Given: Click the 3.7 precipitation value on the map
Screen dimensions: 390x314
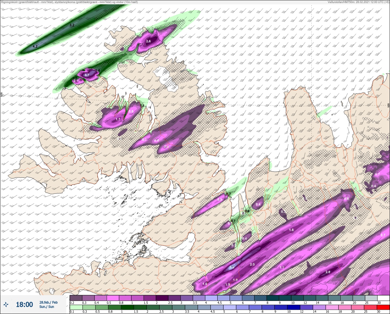Looking at the screenshot, I should click(87, 75).
